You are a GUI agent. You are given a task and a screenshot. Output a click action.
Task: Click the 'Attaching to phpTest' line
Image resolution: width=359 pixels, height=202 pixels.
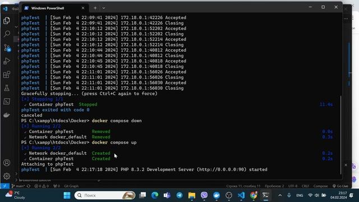click(47, 164)
